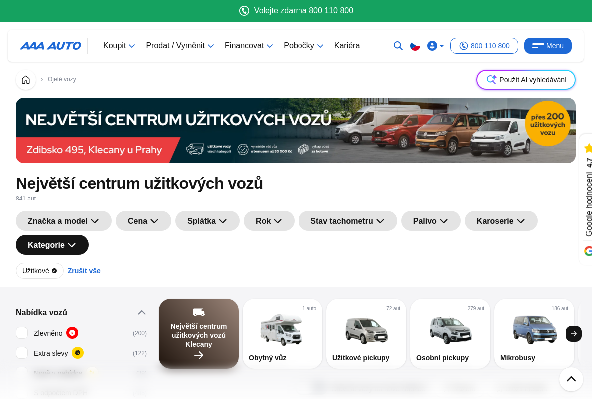This screenshot has width=599, height=399.
Task: Click the (200) count beside Zlevněno
Action: (140, 333)
